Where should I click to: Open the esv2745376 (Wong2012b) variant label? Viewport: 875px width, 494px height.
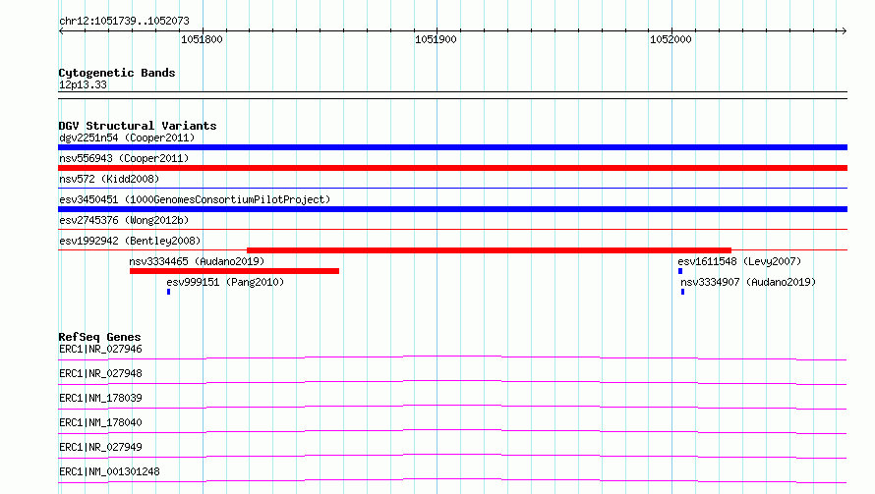coord(124,220)
